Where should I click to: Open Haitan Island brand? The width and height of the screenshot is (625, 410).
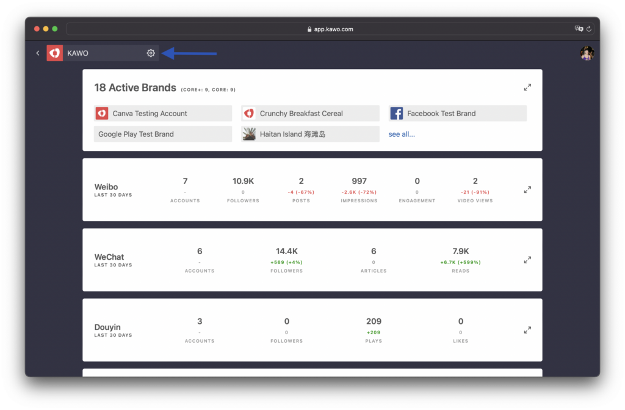[310, 134]
